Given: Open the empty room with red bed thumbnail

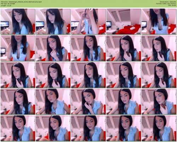Looking at the screenshot, I should pos(124,22).
